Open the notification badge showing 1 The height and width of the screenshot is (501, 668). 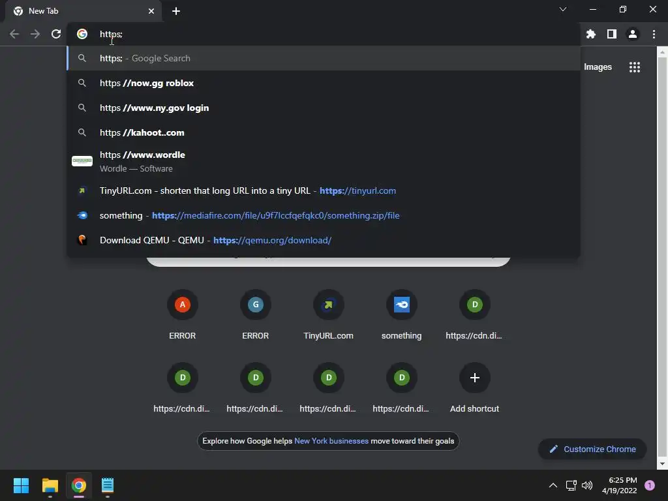pos(650,485)
